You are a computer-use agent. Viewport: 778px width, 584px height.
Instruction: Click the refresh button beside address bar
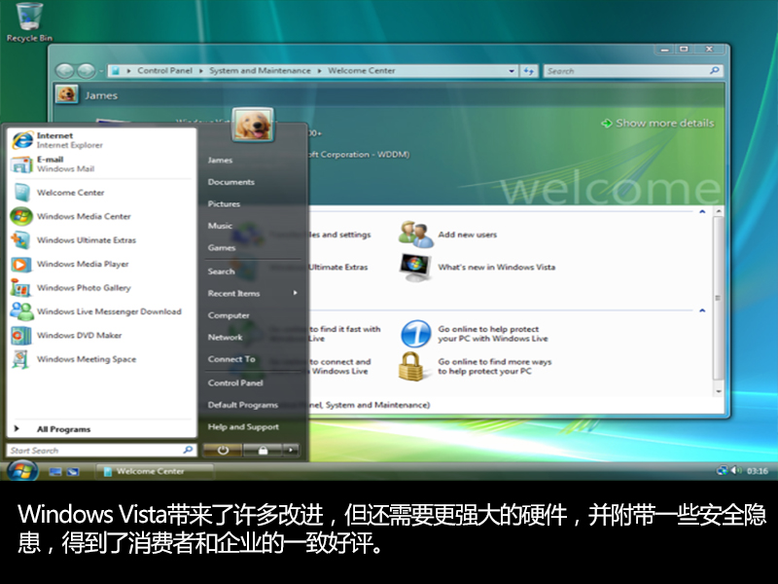point(529,71)
